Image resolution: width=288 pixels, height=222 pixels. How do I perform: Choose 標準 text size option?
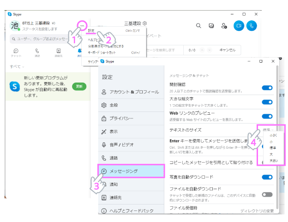pyautogui.click(x=273, y=148)
